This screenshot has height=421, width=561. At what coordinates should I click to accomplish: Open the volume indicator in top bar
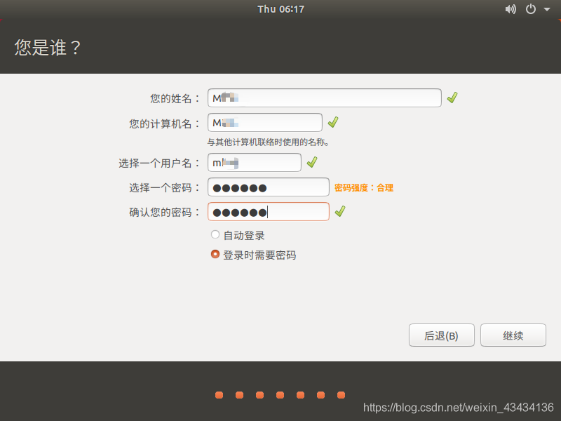(511, 9)
